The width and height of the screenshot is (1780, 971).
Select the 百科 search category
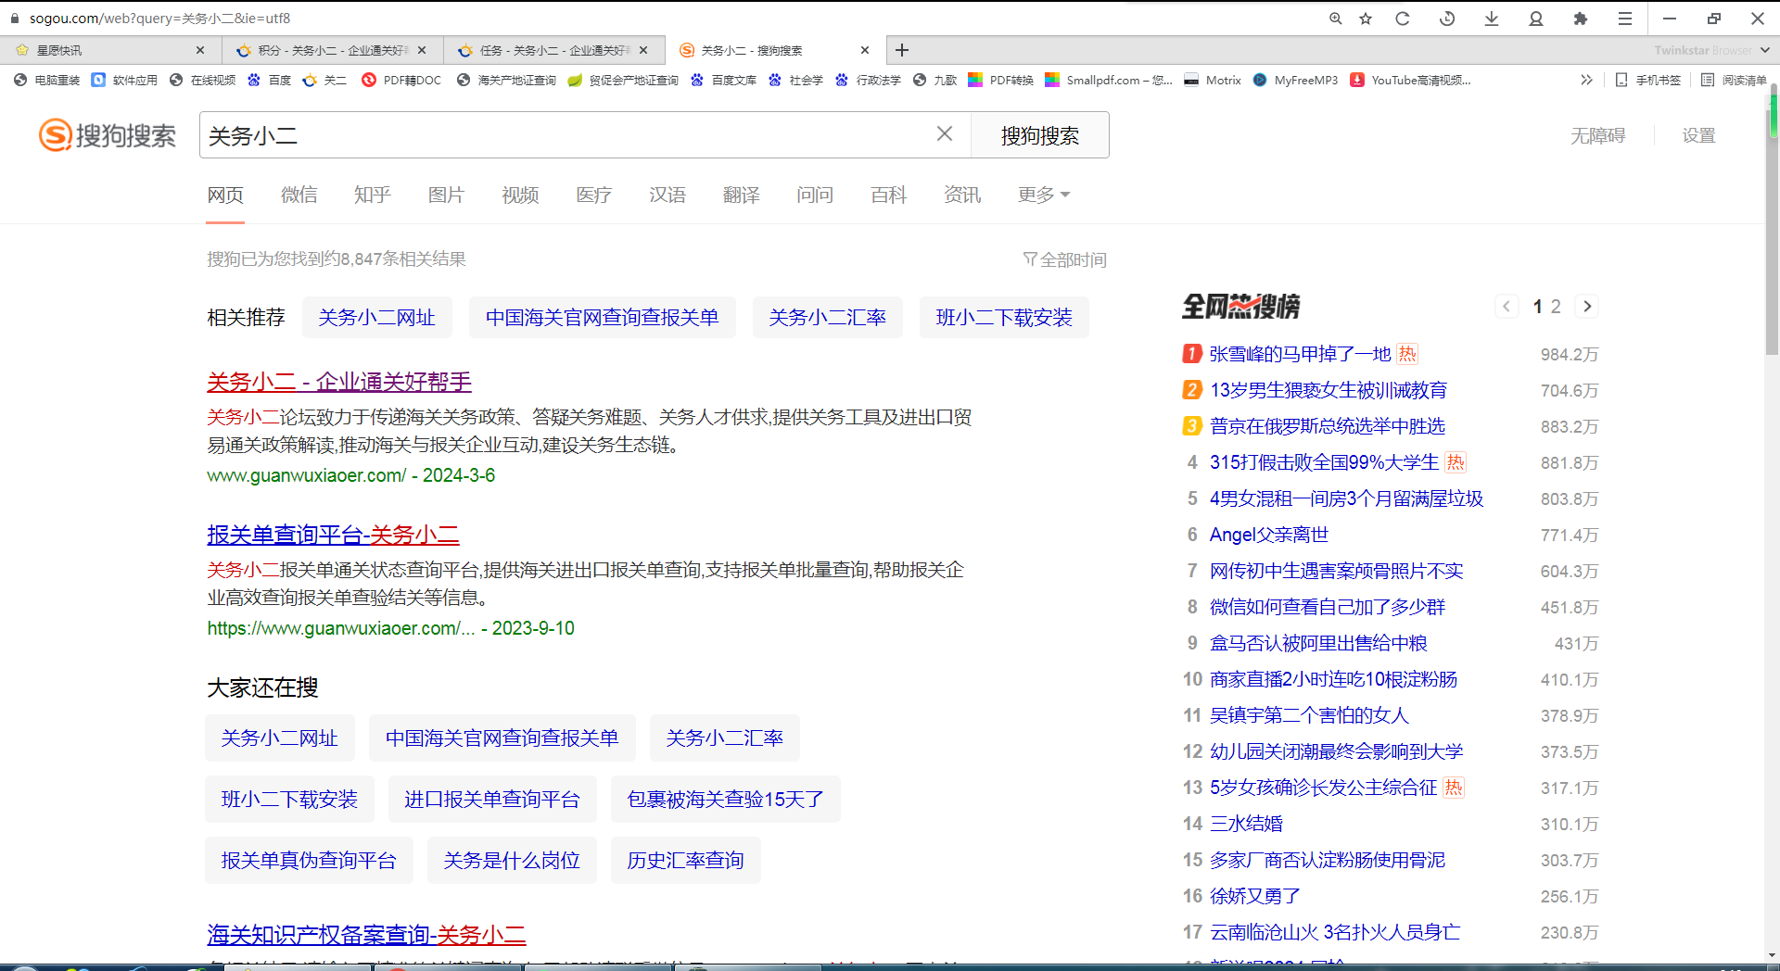(x=888, y=195)
